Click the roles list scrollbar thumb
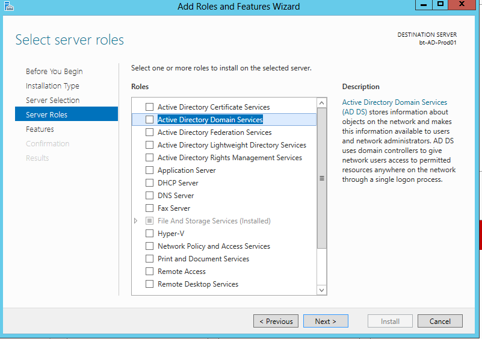482x339 pixels. click(x=321, y=178)
